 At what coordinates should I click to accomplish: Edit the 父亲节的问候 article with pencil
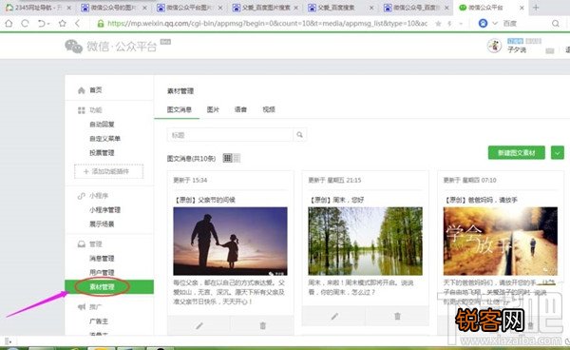pos(199,325)
